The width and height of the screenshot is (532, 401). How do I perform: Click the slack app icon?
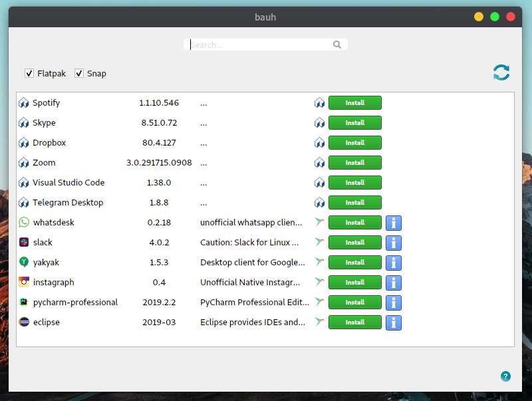pos(24,242)
